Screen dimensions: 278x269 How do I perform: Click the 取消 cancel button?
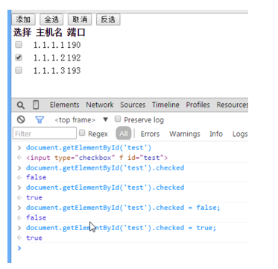click(x=80, y=19)
